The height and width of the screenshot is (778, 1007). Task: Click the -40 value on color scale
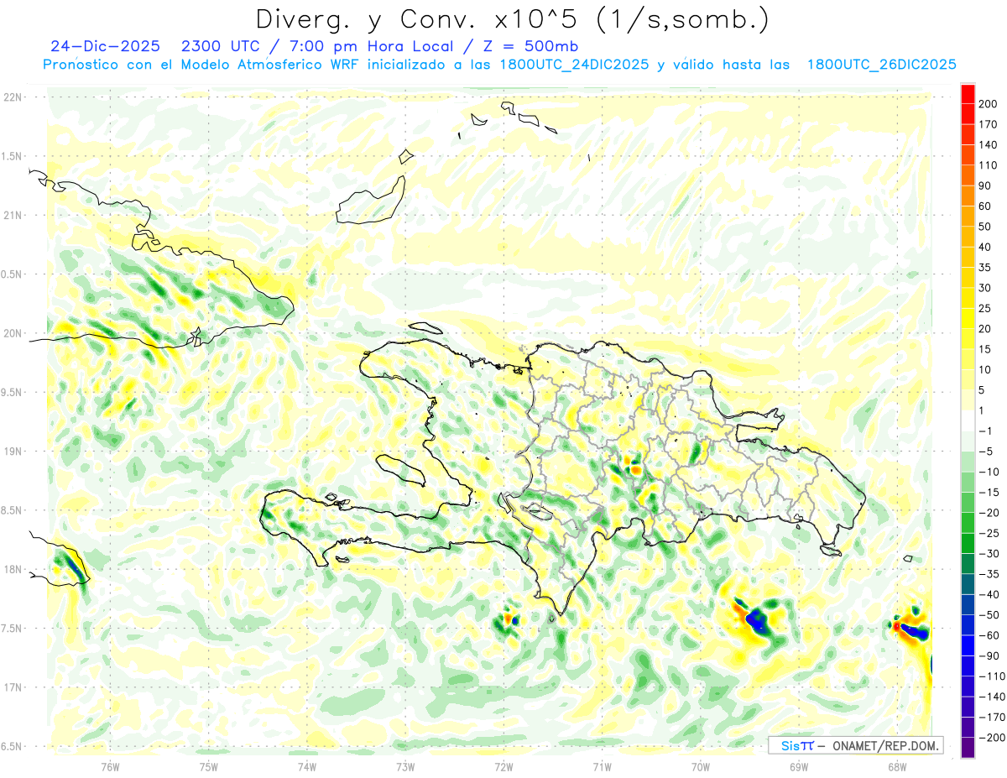point(988,595)
